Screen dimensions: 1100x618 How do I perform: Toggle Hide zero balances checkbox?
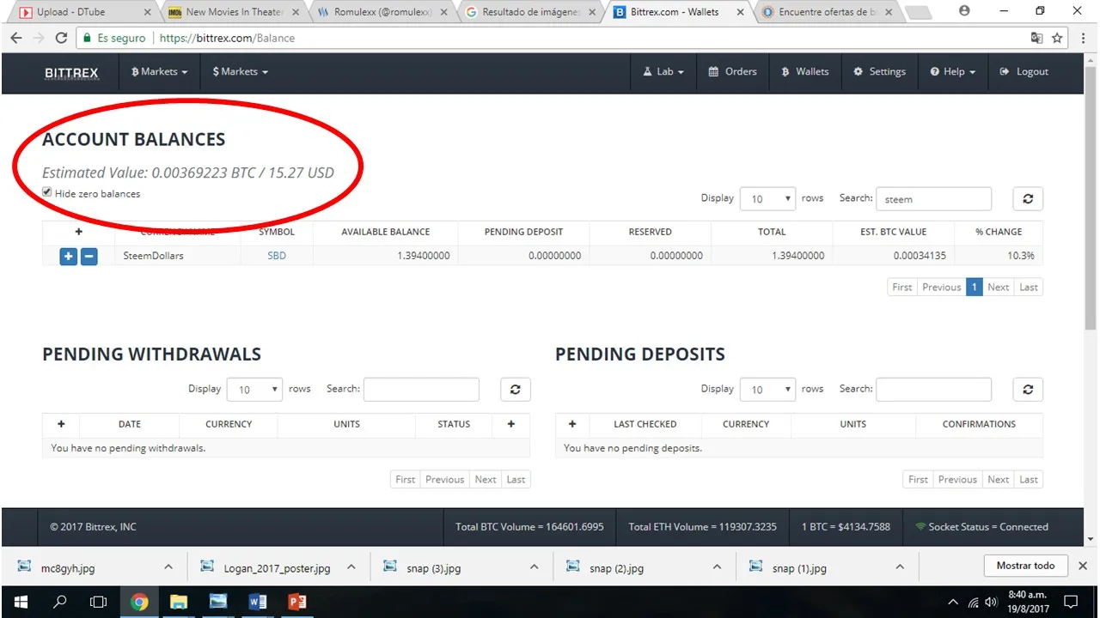click(47, 192)
